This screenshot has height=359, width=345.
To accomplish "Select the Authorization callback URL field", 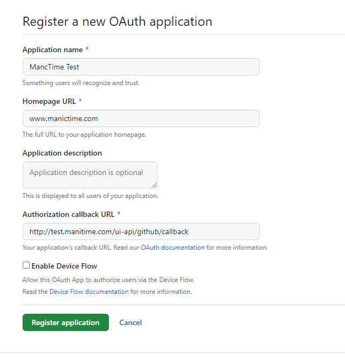I will [x=141, y=231].
